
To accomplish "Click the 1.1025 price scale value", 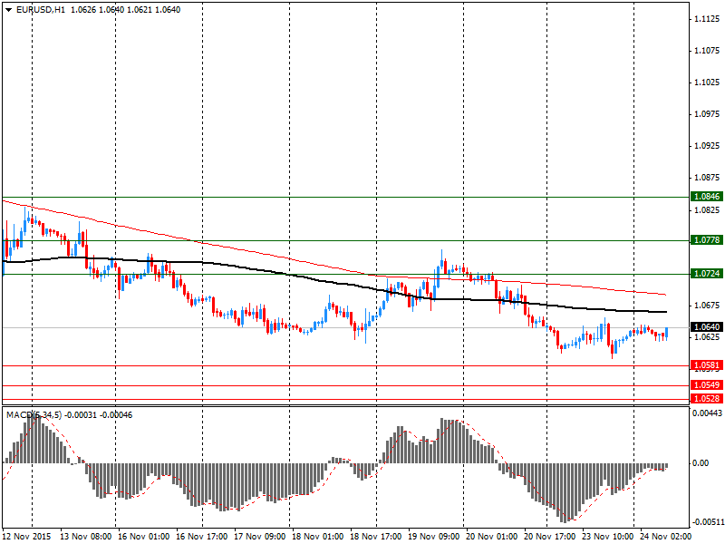I will click(x=707, y=83).
